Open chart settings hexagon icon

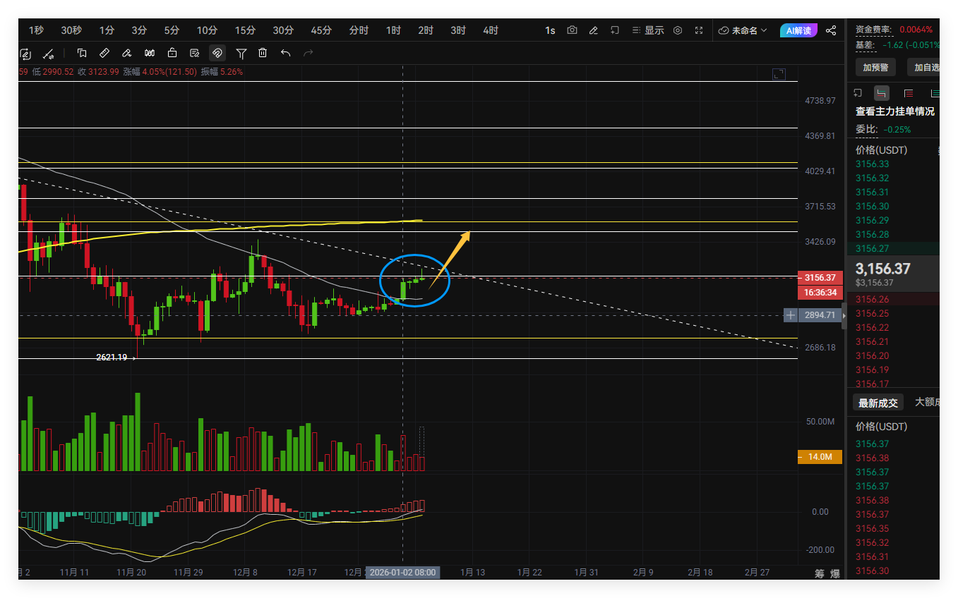click(678, 30)
